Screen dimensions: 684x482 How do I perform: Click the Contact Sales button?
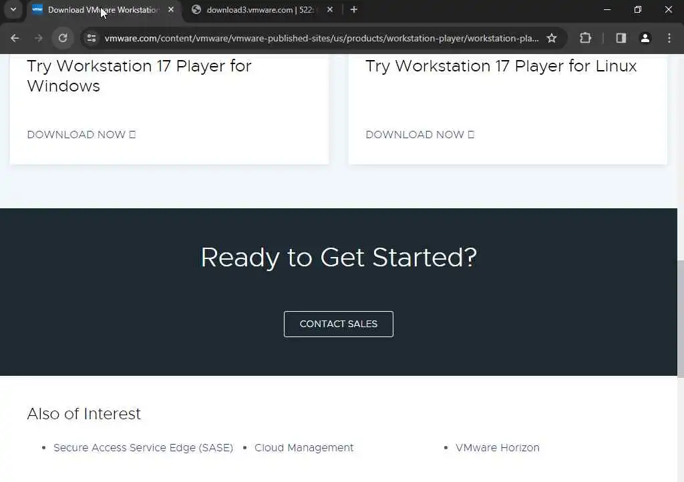click(x=339, y=324)
